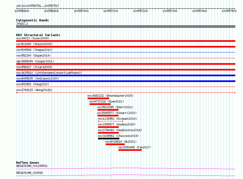Click the black bar under nsv3198562 (Chaisson2019)
243x179 pixels.
click(x=109, y=139)
